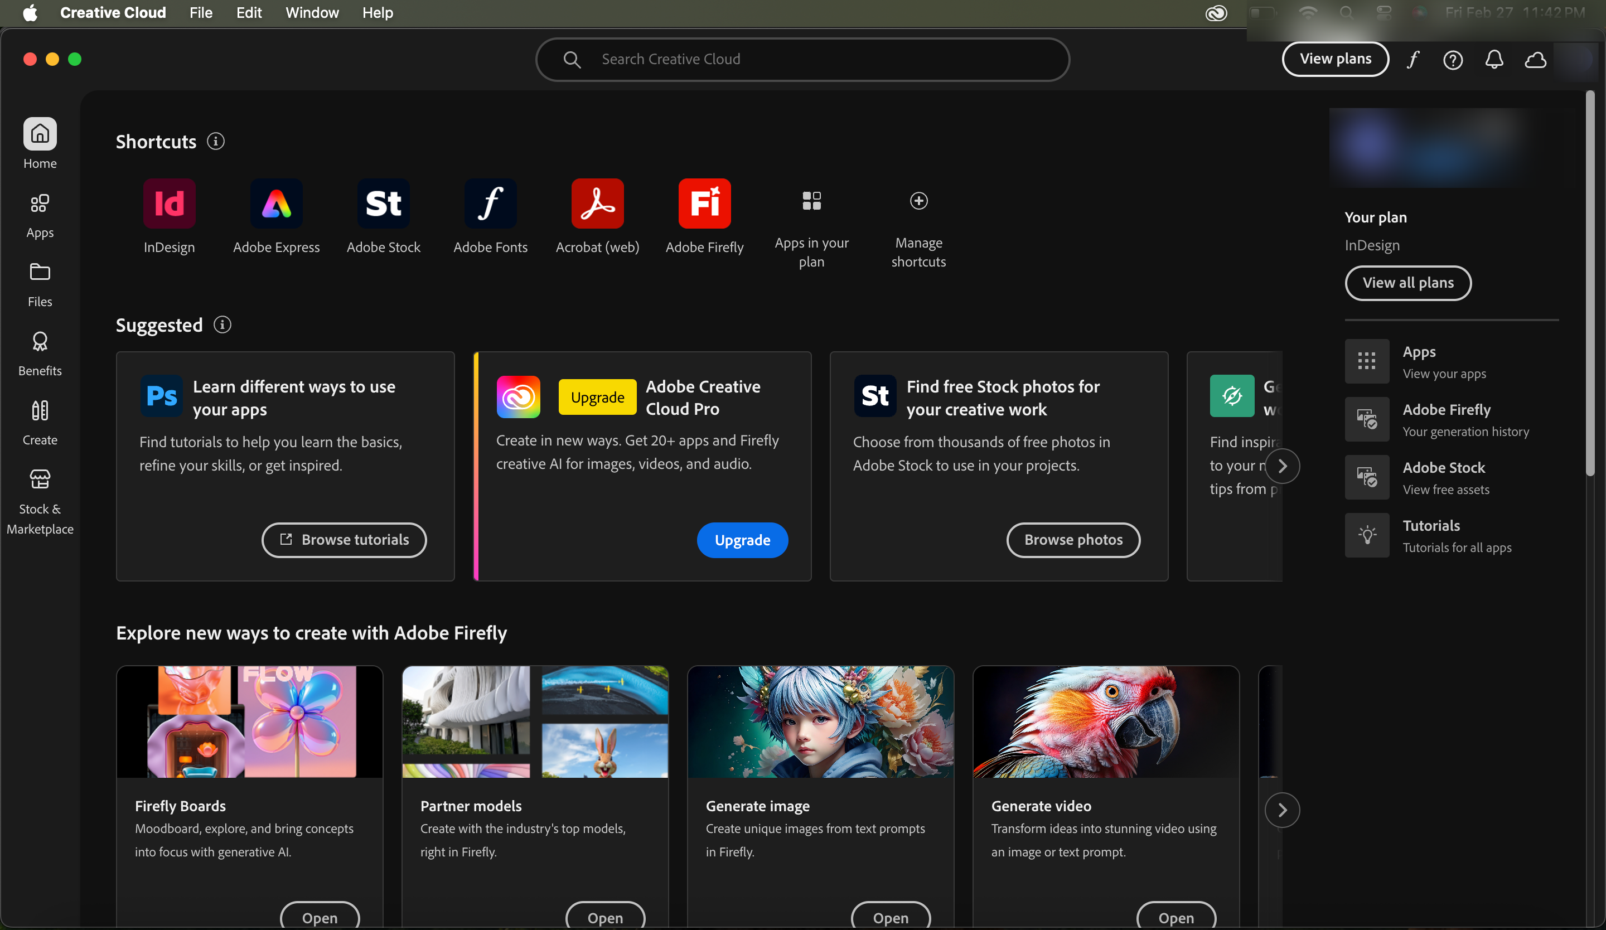Click the Manage shortcuts plus icon
This screenshot has height=930, width=1606.
tap(918, 201)
